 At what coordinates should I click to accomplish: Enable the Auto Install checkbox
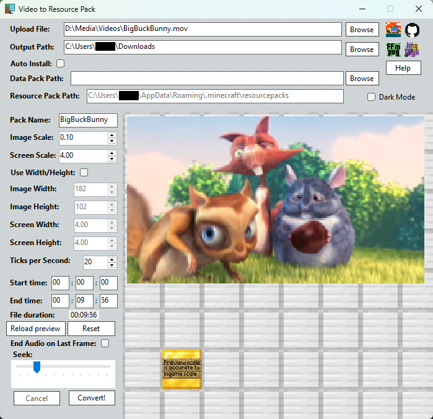click(61, 64)
